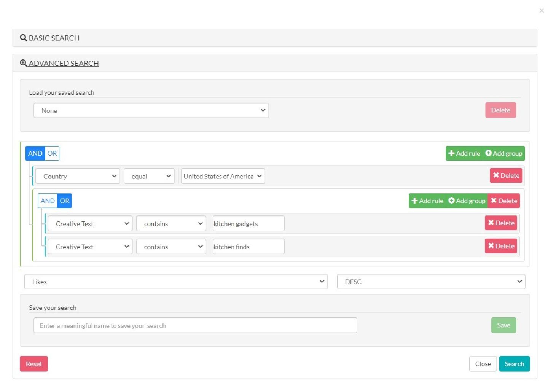The height and width of the screenshot is (392, 548).
Task: Delete the nested condition group
Action: [503, 201]
